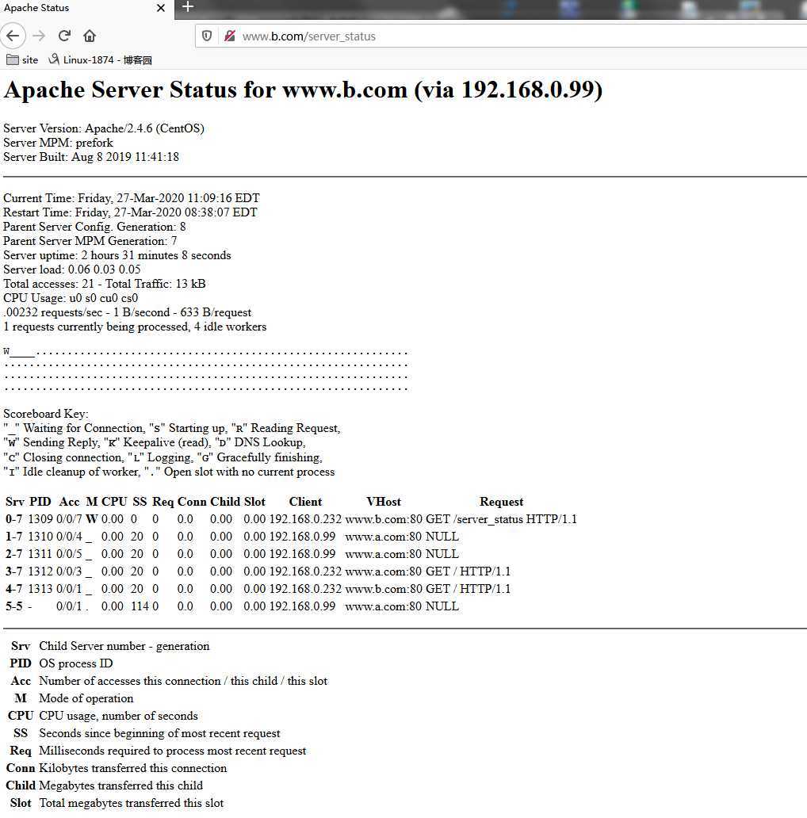The height and width of the screenshot is (818, 807).
Task: Click the Child Server number - generation description
Action: click(x=124, y=646)
